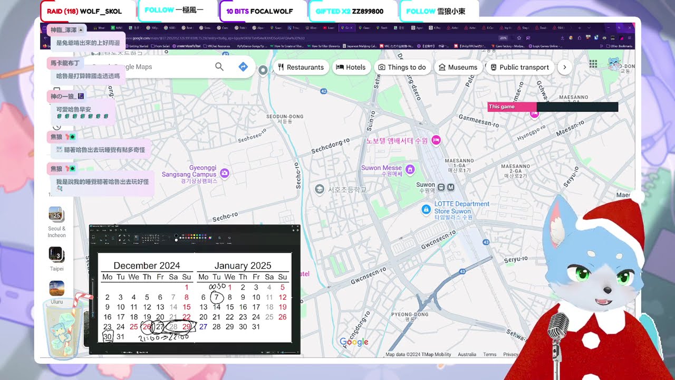This screenshot has width=675, height=380.
Task: Open the Selection tool in Paint
Action: click(93, 237)
